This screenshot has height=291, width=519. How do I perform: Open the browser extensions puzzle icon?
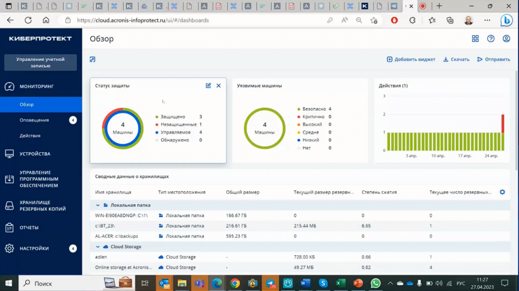click(x=413, y=20)
